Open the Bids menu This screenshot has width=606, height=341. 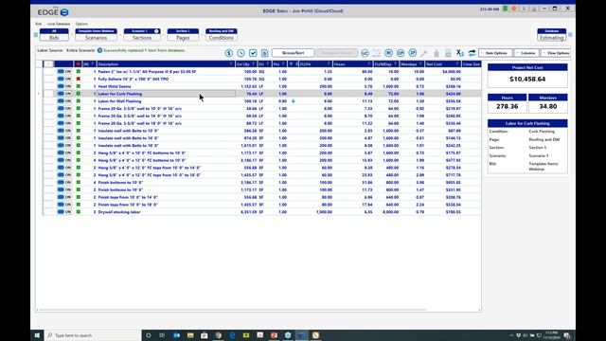[x=39, y=24]
